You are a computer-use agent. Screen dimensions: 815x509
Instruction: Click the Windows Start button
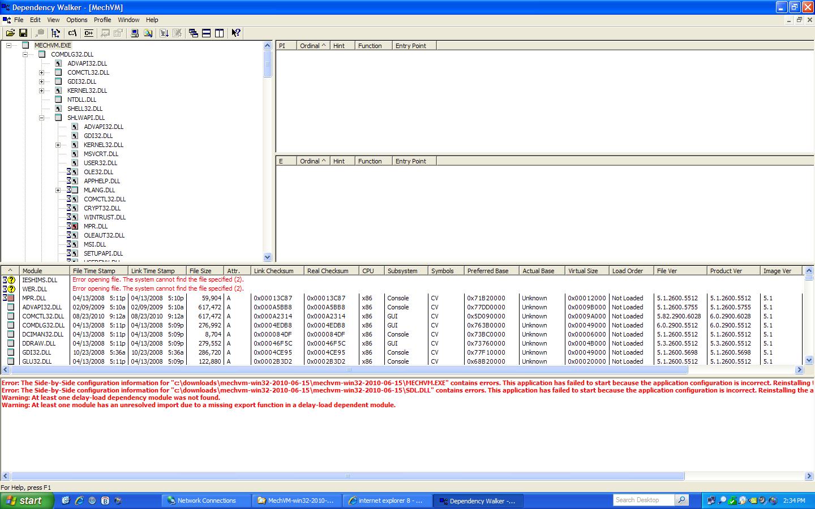pyautogui.click(x=27, y=501)
